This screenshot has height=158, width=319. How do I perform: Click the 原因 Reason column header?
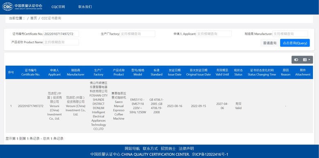(x=285, y=72)
